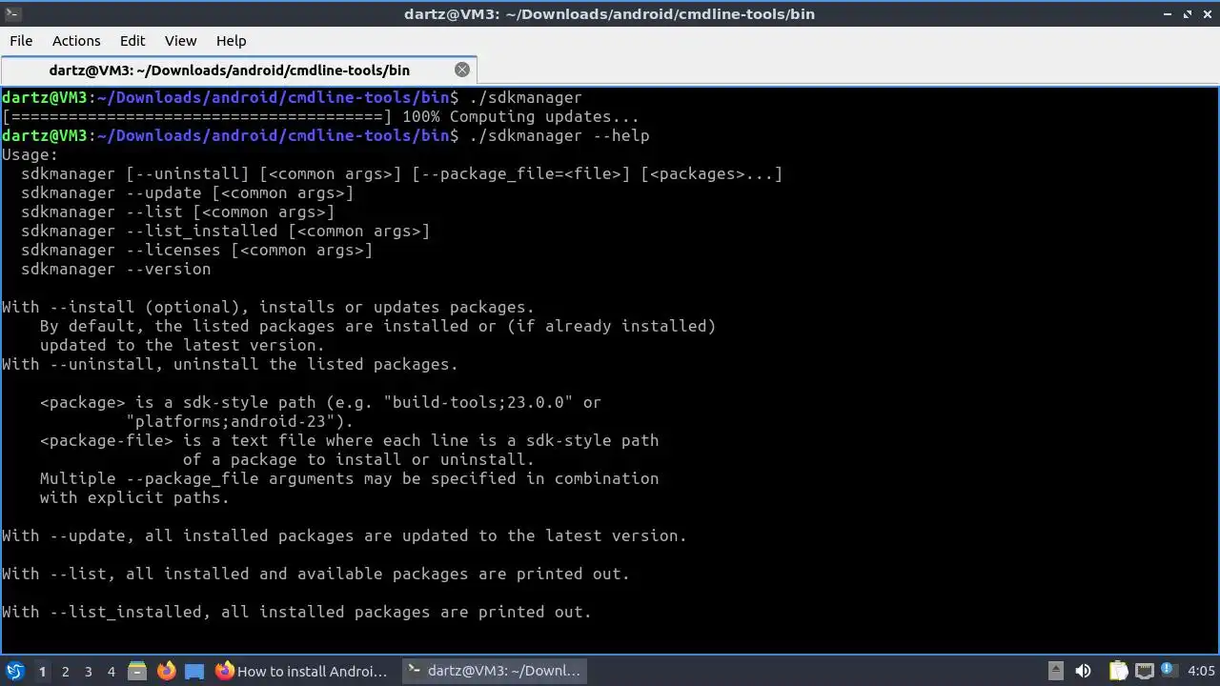
Task: Click the 'sdkmanager --list_installed' line
Action: click(x=225, y=231)
